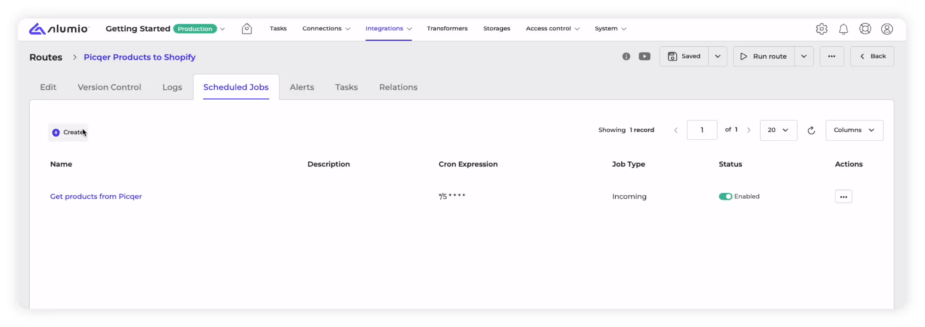The height and width of the screenshot is (327, 925).
Task: Expand the Integrations menu
Action: [388, 28]
